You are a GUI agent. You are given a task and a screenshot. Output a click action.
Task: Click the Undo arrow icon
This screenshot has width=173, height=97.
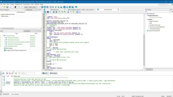pos(19,7)
